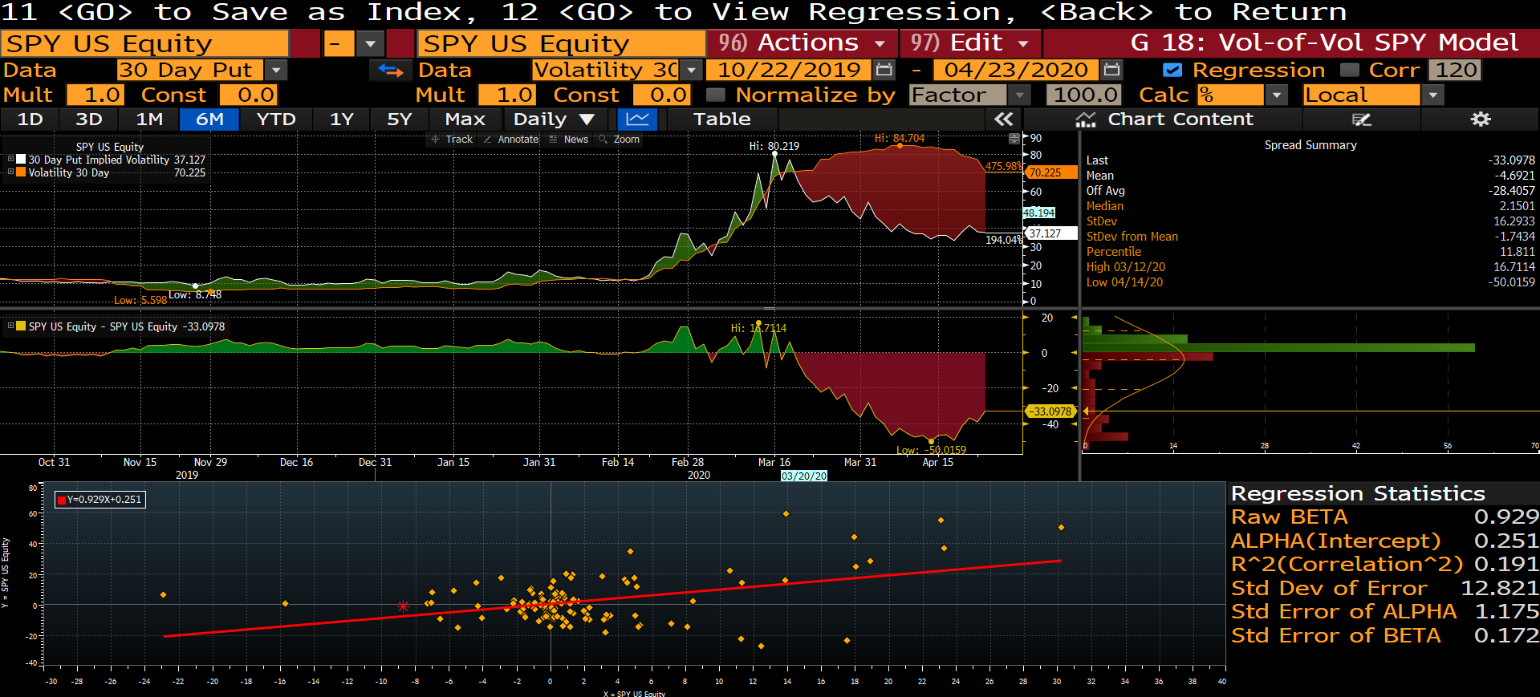1540x697 pixels.
Task: Click the start date field 10/22/2019
Action: coord(790,71)
